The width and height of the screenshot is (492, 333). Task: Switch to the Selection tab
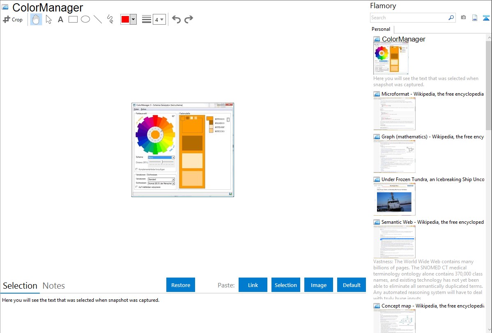[x=20, y=286]
